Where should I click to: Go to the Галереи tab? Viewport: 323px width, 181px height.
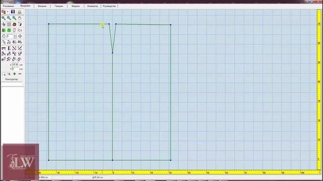coord(59,6)
